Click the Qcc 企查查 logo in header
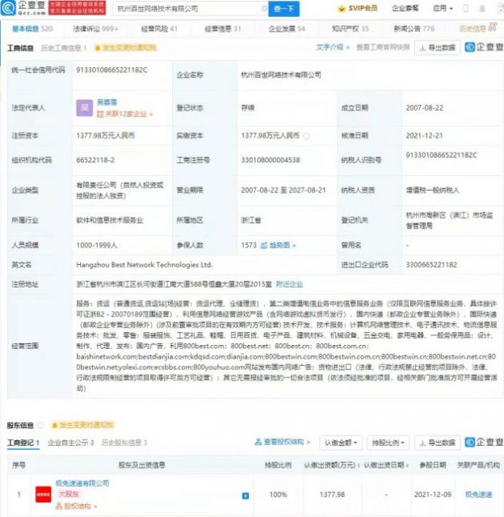504x517 pixels. tap(23, 8)
